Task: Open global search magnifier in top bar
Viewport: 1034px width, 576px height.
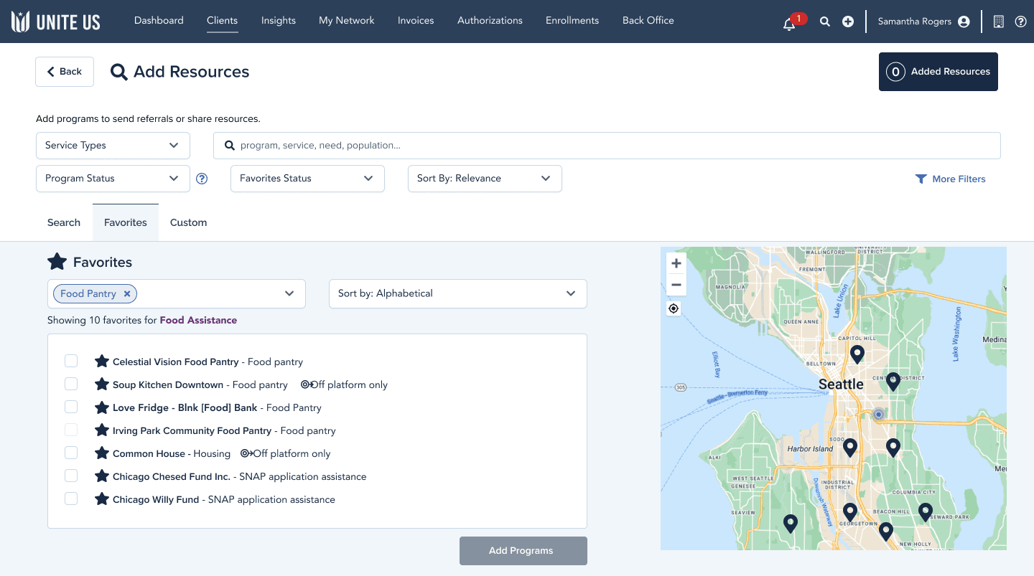Action: [x=825, y=22]
